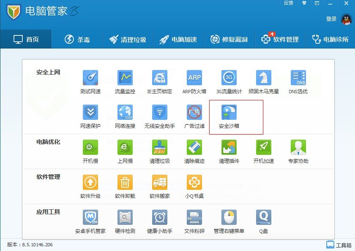
Task: Click the 广告过滤 ad filter icon
Action: click(194, 113)
